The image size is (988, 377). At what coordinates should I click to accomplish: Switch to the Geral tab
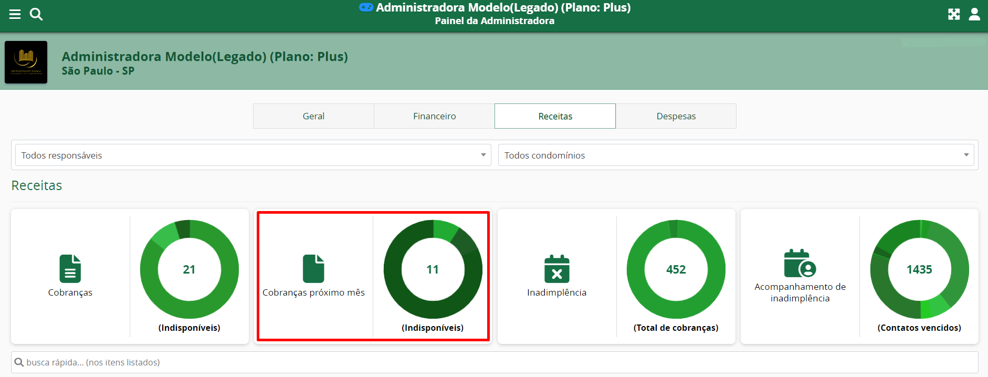pyautogui.click(x=313, y=116)
